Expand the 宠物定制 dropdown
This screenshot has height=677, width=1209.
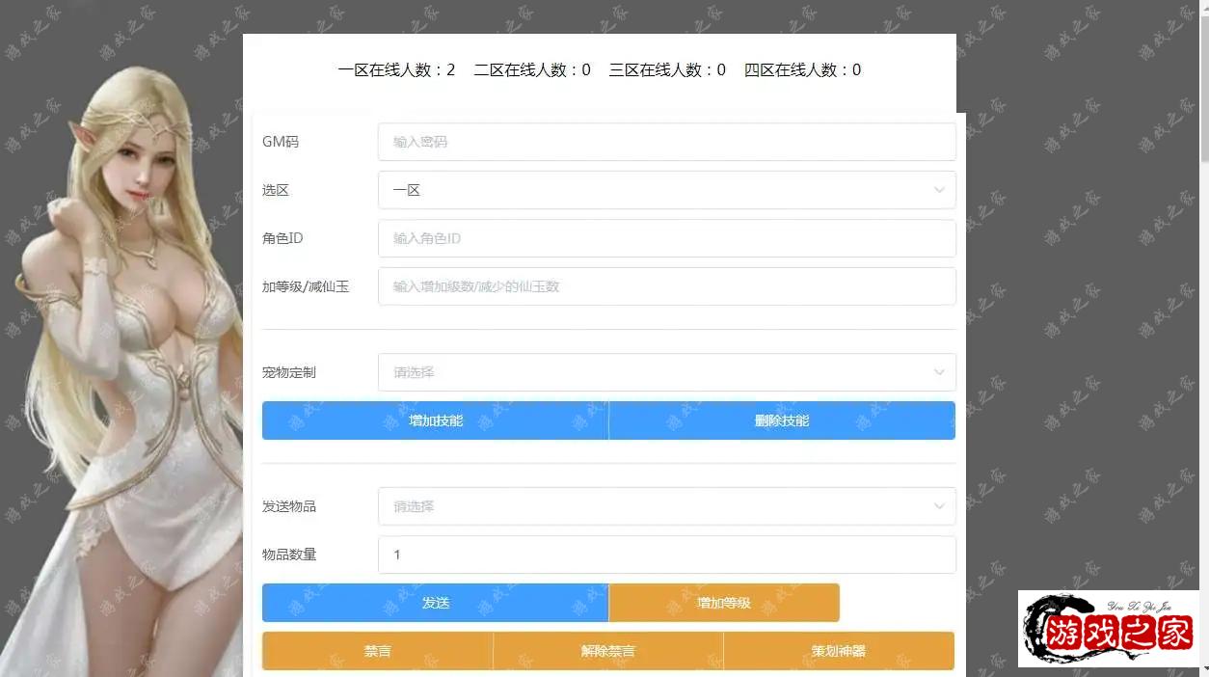[666, 372]
